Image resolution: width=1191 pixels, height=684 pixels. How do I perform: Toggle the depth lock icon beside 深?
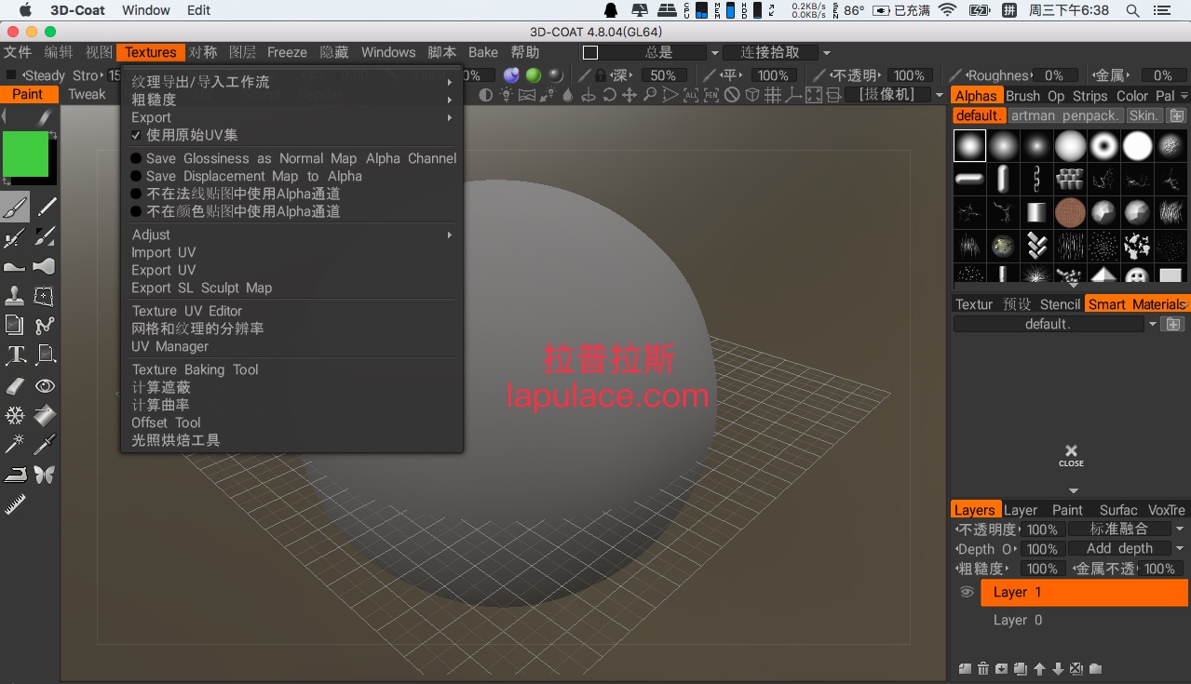[601, 75]
